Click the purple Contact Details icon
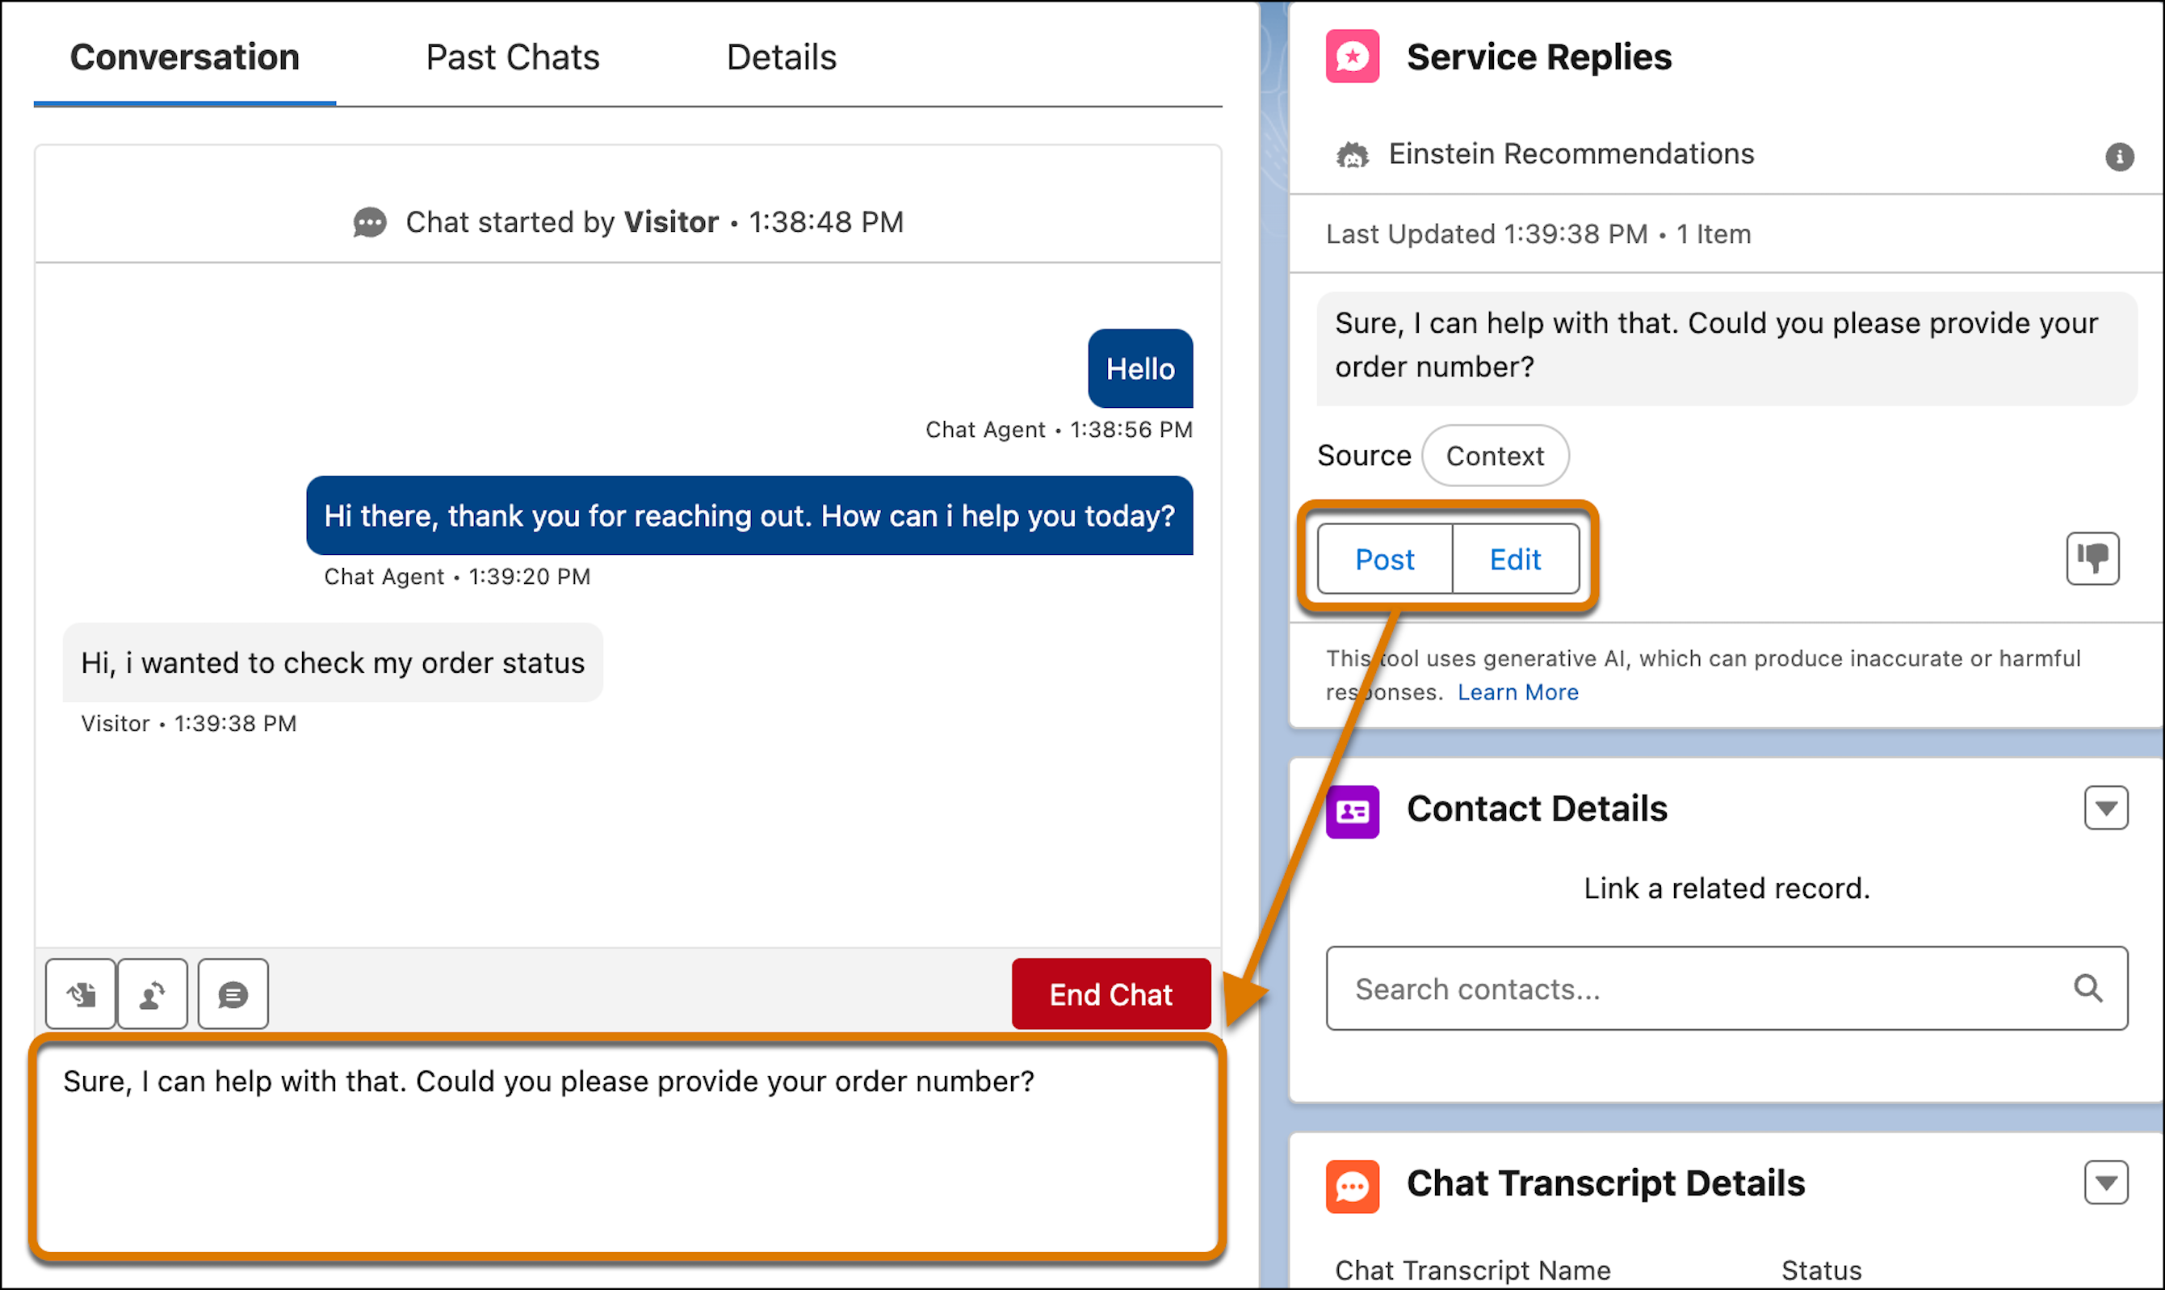 coord(1352,811)
